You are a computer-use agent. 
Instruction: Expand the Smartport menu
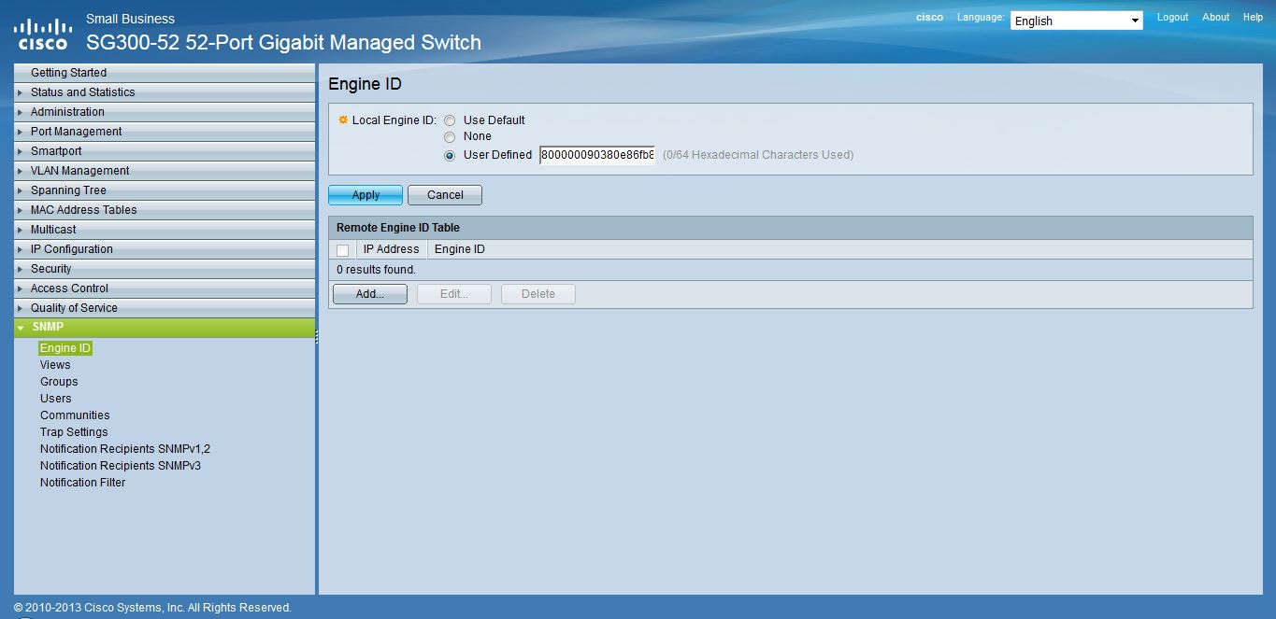(x=165, y=151)
